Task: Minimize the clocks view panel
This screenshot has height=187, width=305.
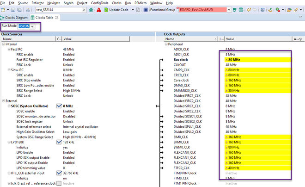Action: 300,17
